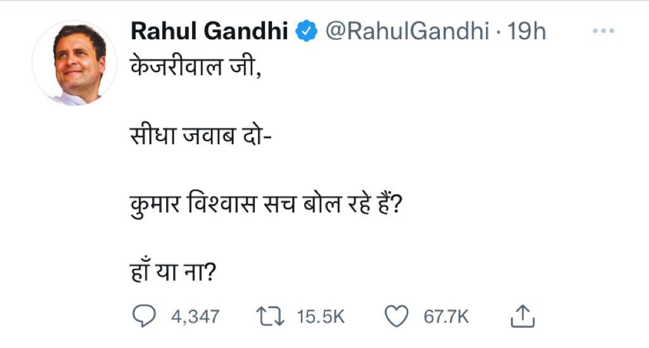Open the three-dot more options menu
This screenshot has width=649, height=348.
tap(603, 30)
